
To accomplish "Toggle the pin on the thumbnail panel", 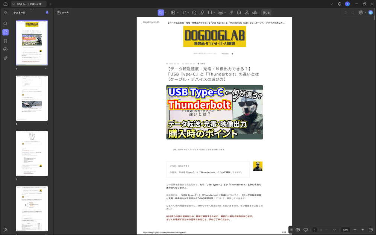I will [47, 12].
